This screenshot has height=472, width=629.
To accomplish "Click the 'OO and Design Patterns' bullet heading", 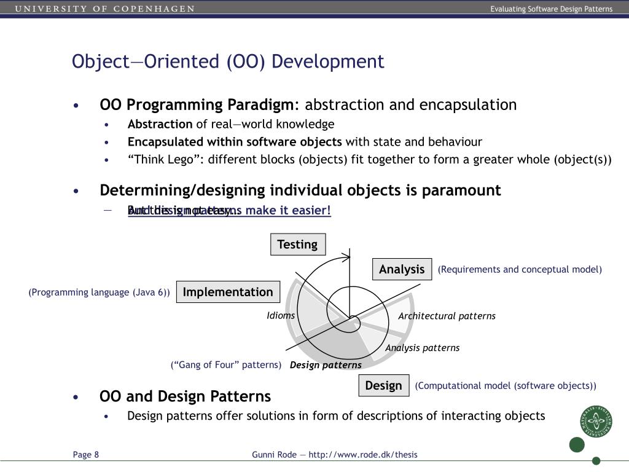I will pyautogui.click(x=185, y=396).
